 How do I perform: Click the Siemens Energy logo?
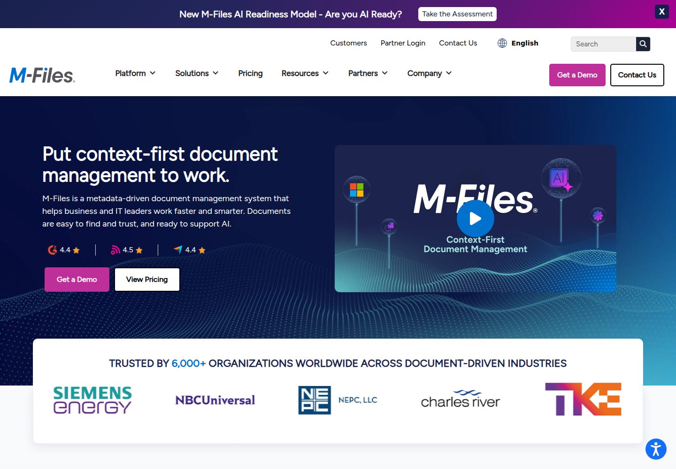(x=92, y=400)
